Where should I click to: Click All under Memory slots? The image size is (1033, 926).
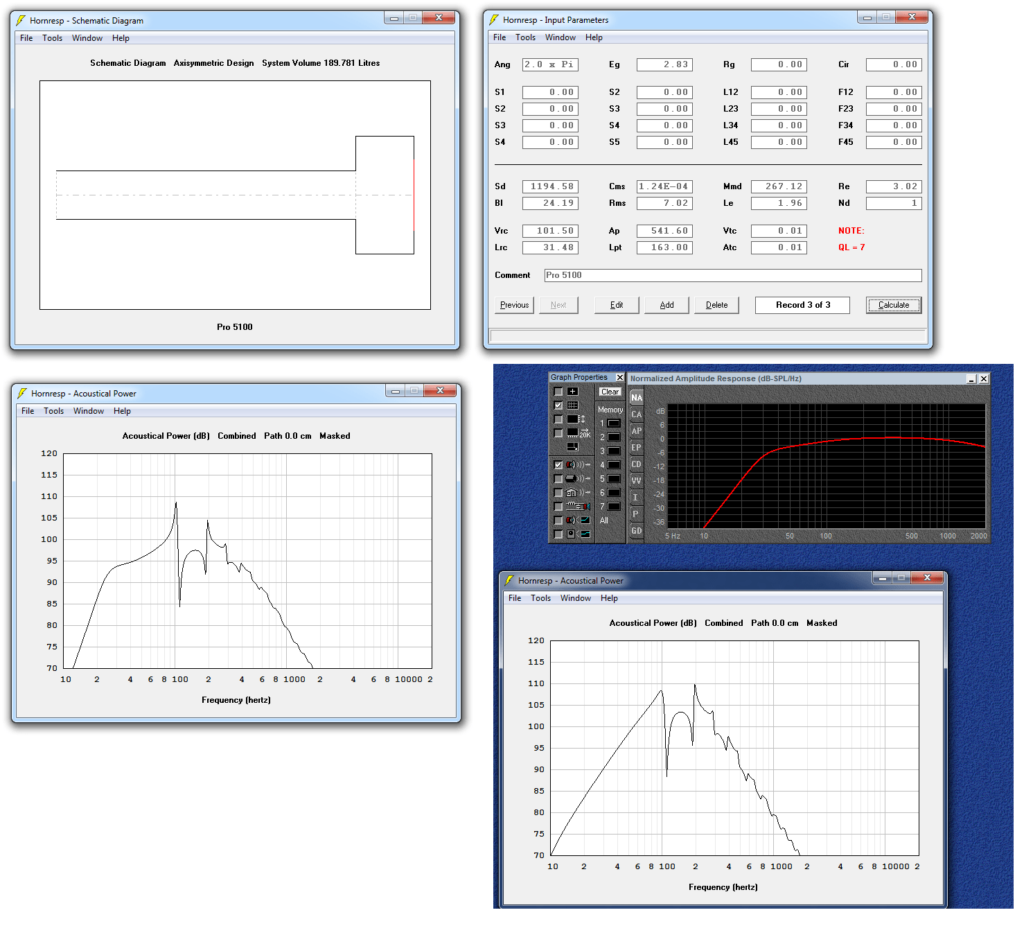[604, 521]
